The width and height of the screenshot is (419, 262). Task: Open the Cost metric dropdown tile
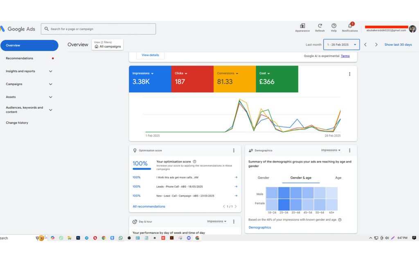[x=277, y=79]
